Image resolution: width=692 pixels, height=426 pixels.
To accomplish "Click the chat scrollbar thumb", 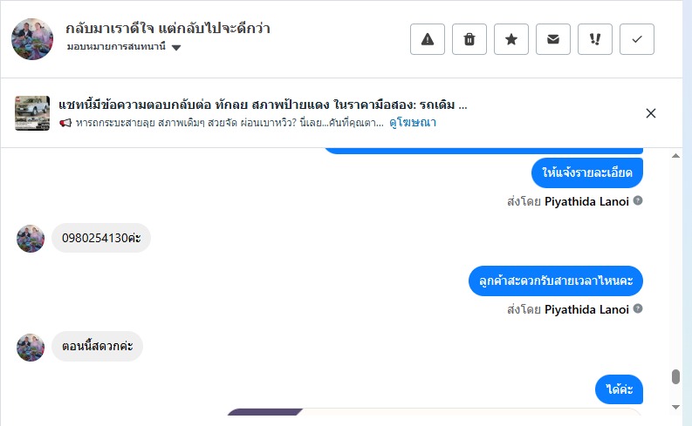I will tap(675, 377).
